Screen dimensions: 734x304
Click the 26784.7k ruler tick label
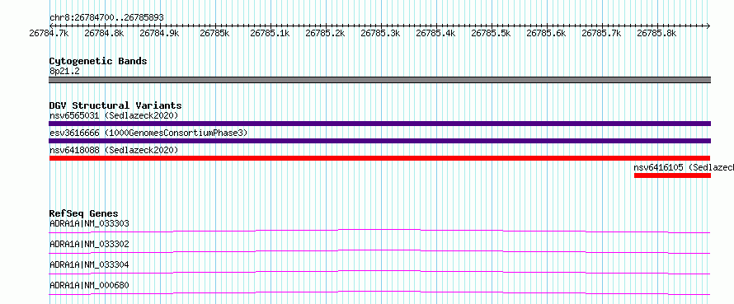(49, 33)
